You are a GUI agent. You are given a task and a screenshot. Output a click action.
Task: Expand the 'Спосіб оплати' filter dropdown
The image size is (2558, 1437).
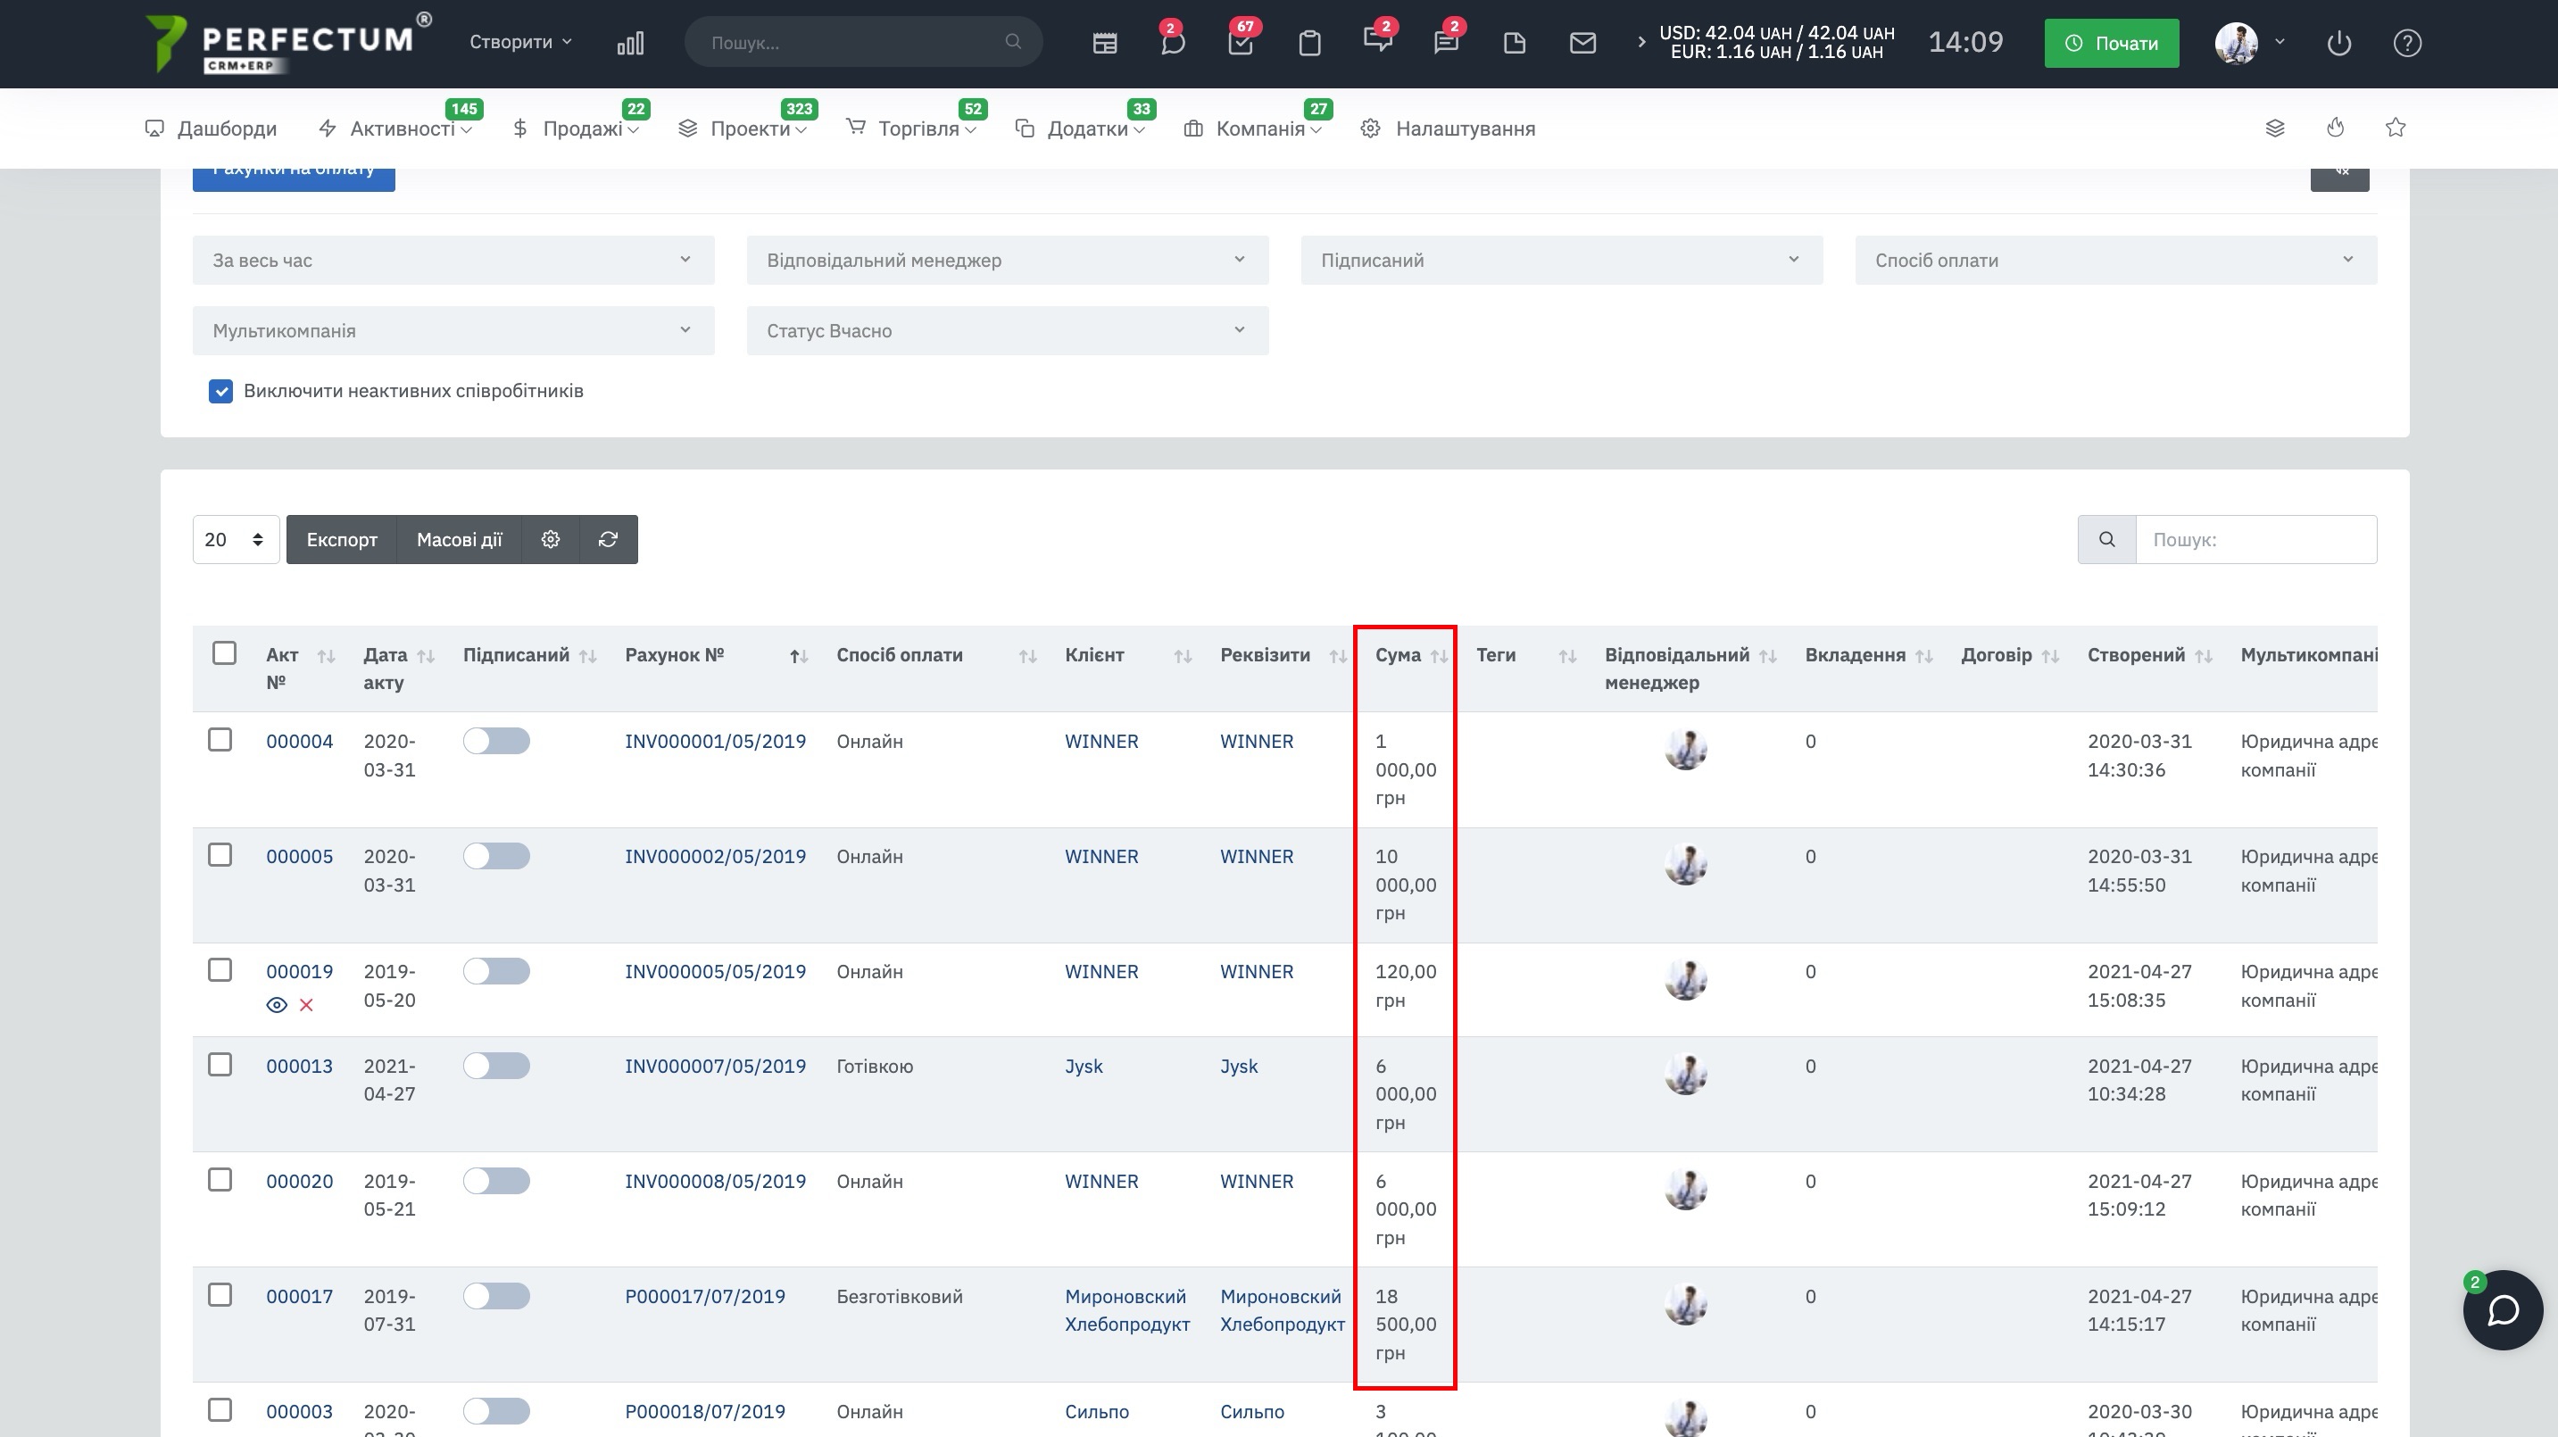(x=2115, y=261)
